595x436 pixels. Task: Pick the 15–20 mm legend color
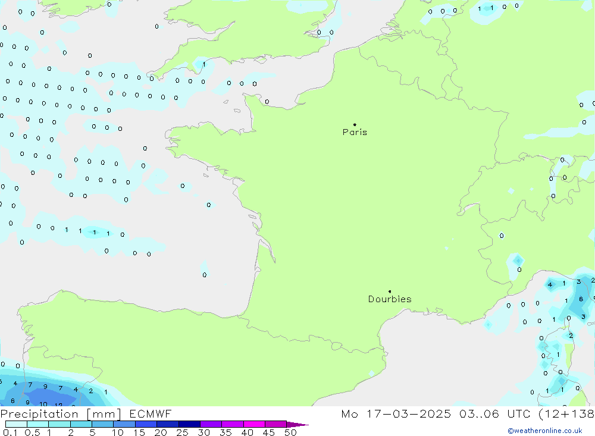point(146,424)
